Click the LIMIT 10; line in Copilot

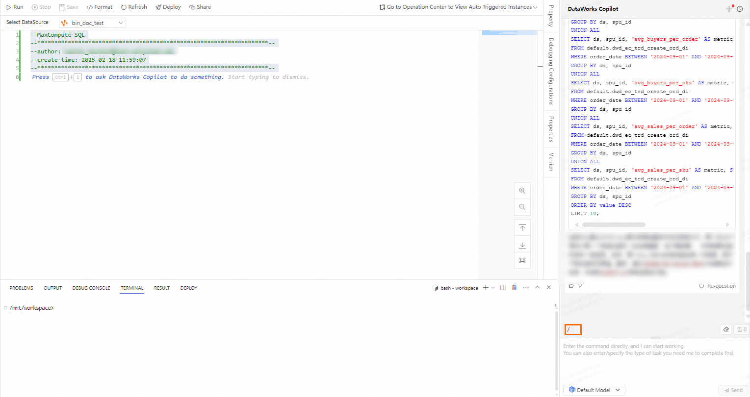point(585,214)
